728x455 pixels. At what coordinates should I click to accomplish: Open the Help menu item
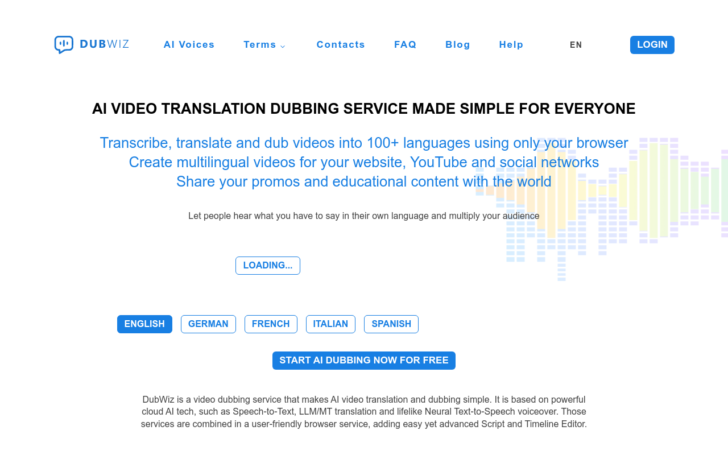[511, 45]
